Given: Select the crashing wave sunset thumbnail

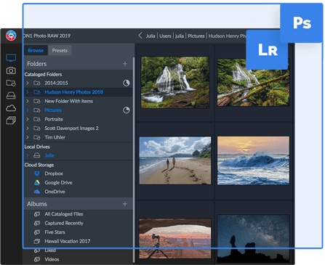Looking at the screenshot, I should point(253,160).
